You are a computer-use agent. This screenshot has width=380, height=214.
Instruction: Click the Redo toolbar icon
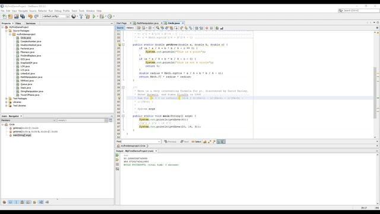click(x=36, y=17)
